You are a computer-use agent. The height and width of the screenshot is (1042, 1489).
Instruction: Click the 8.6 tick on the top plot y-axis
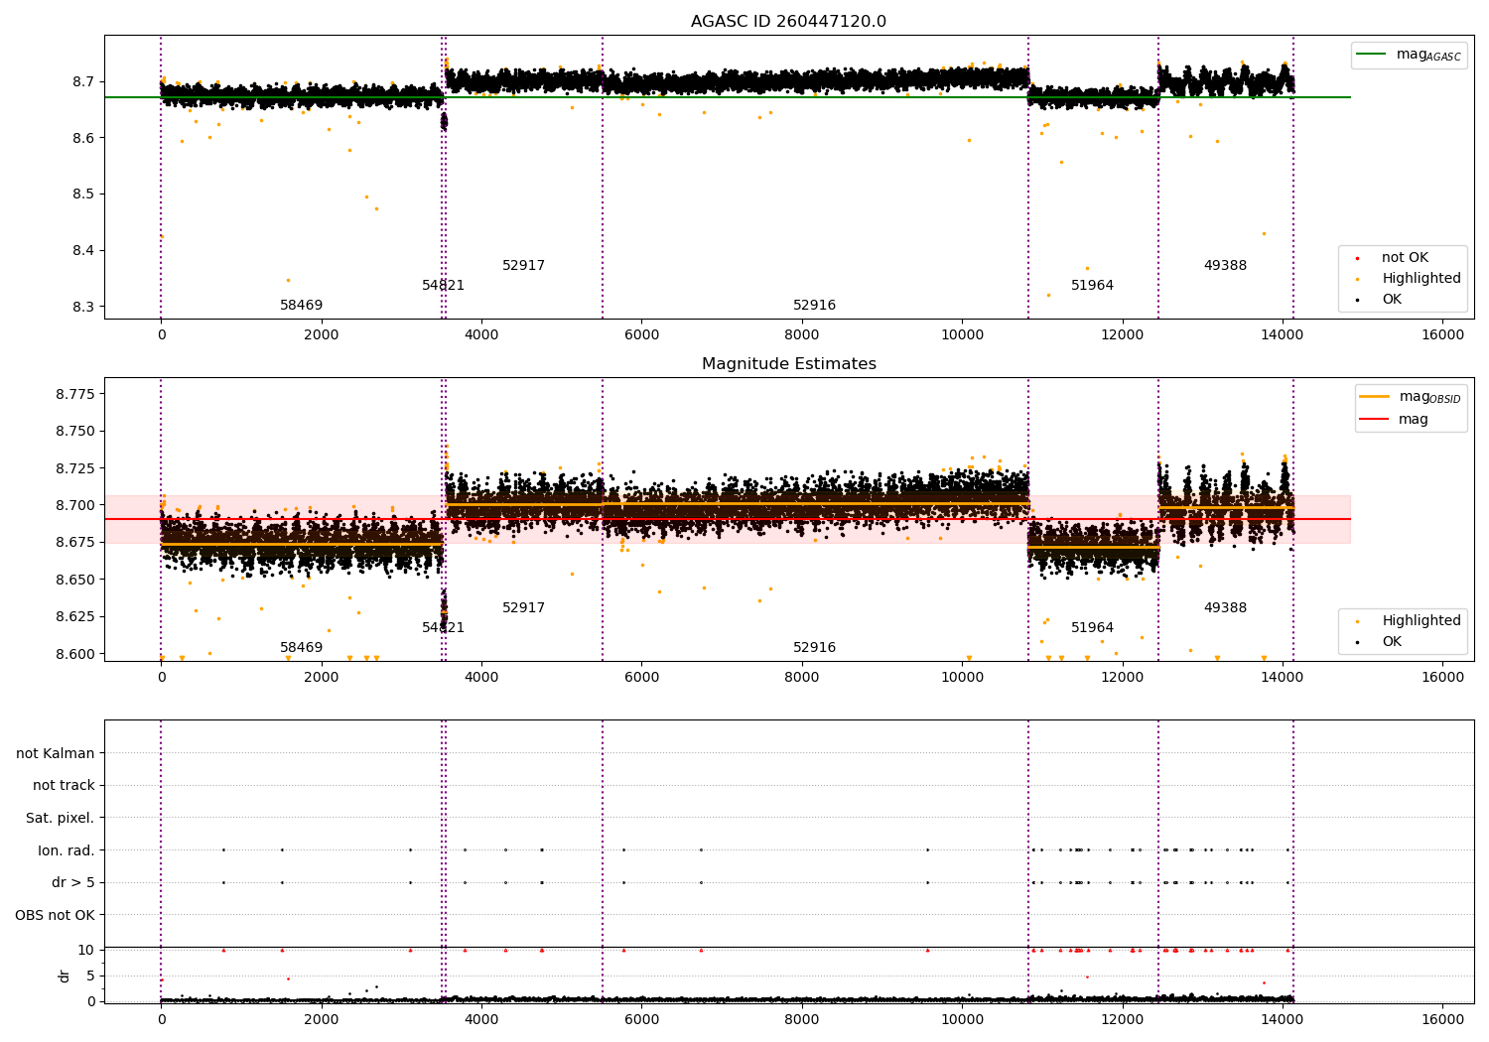pyautogui.click(x=83, y=138)
